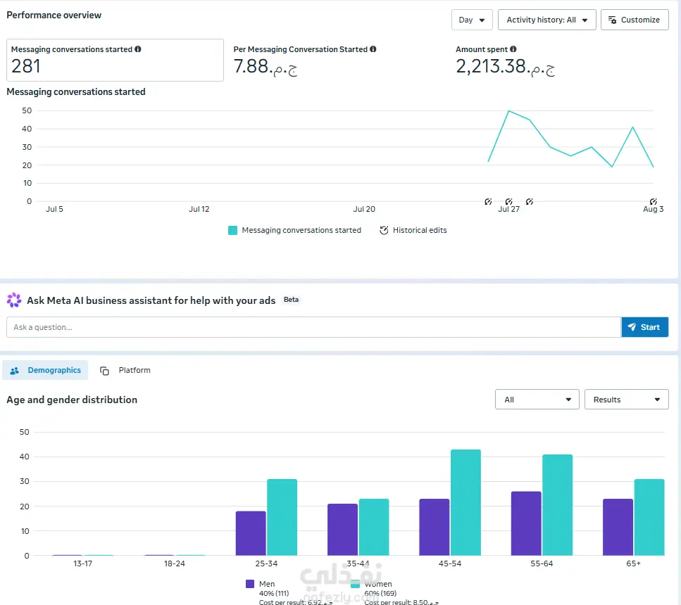The image size is (681, 605).
Task: Open the Results metric dropdown
Action: tap(626, 400)
